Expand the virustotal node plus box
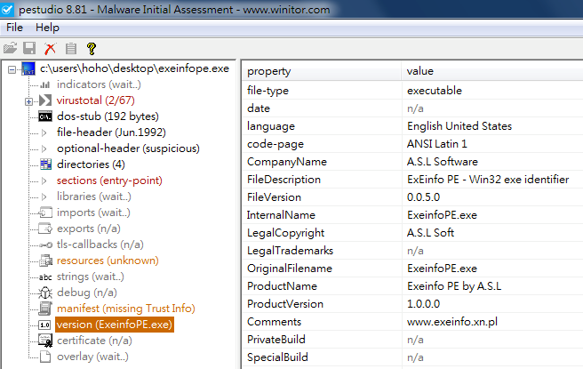The image size is (583, 369). click(28, 101)
